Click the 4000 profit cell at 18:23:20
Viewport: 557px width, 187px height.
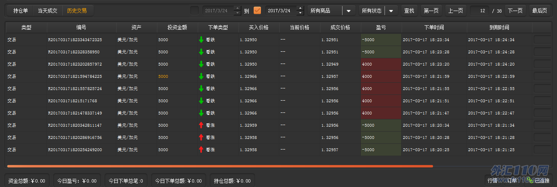point(381,64)
